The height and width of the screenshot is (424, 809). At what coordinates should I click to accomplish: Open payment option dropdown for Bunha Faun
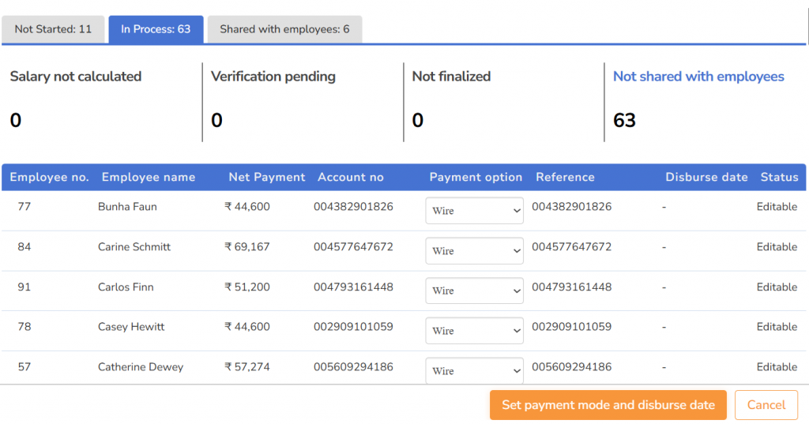pos(474,211)
